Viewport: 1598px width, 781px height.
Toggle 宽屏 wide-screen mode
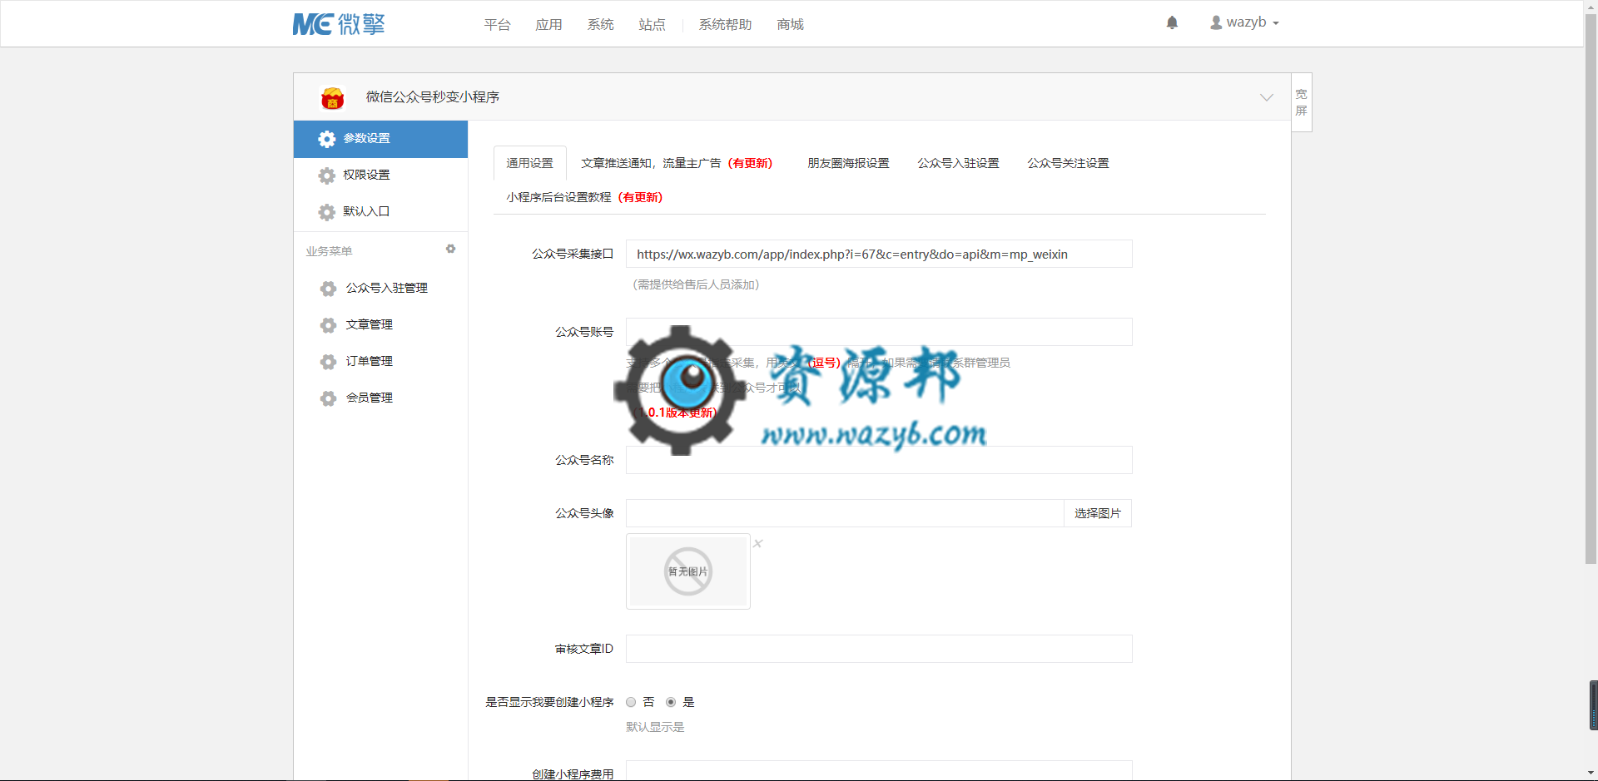click(1301, 102)
